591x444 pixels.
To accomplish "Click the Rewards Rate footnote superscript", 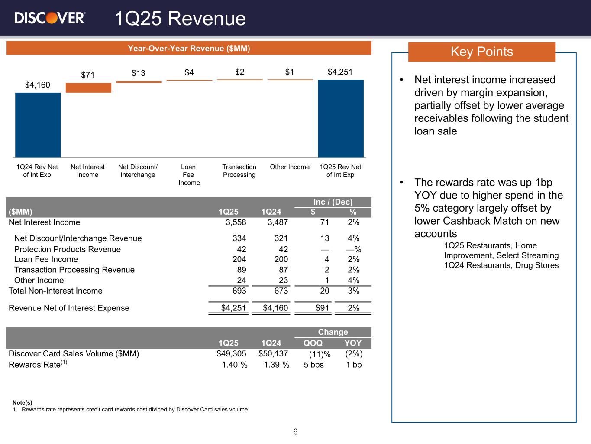I will click(64, 362).
